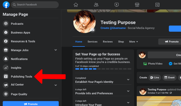Click the public globe icon on post
The width and height of the screenshot is (181, 106).
pyautogui.click(x=171, y=93)
